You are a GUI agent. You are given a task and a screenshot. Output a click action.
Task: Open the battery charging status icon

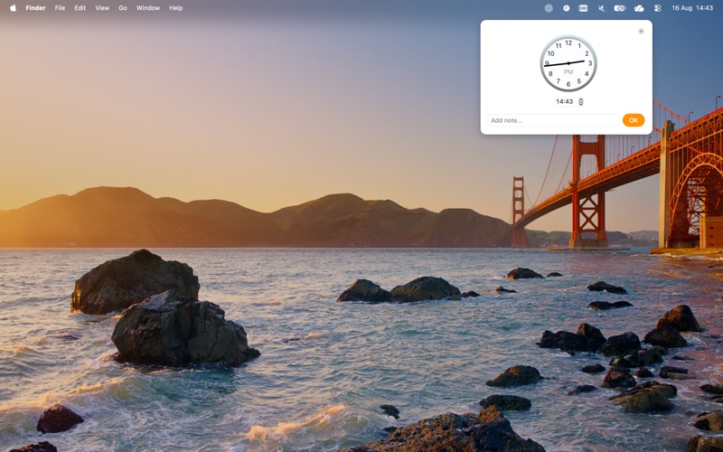click(x=620, y=8)
